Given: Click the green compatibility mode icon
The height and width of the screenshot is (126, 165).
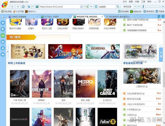Looking at the screenshot, I should tap(87, 7).
